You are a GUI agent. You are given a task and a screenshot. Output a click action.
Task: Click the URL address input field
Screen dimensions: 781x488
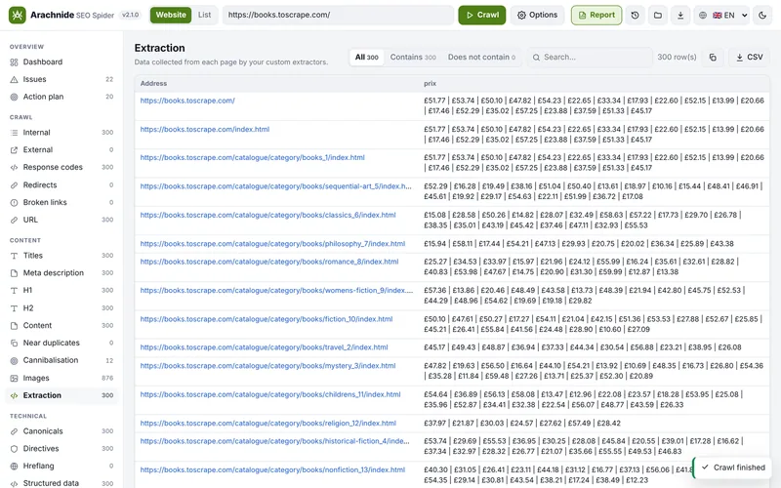tap(338, 15)
